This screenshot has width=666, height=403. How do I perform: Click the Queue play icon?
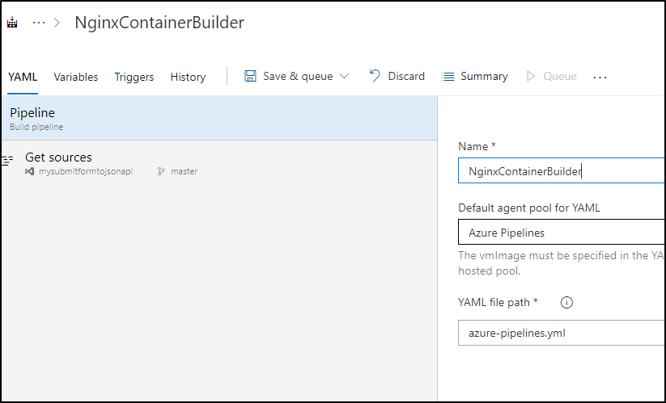(531, 76)
